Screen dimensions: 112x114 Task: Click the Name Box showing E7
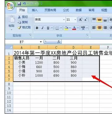pyautogui.click(x=22, y=42)
